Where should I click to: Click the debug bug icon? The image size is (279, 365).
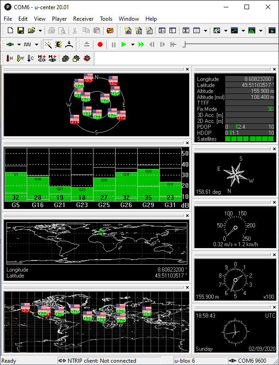tap(58, 45)
